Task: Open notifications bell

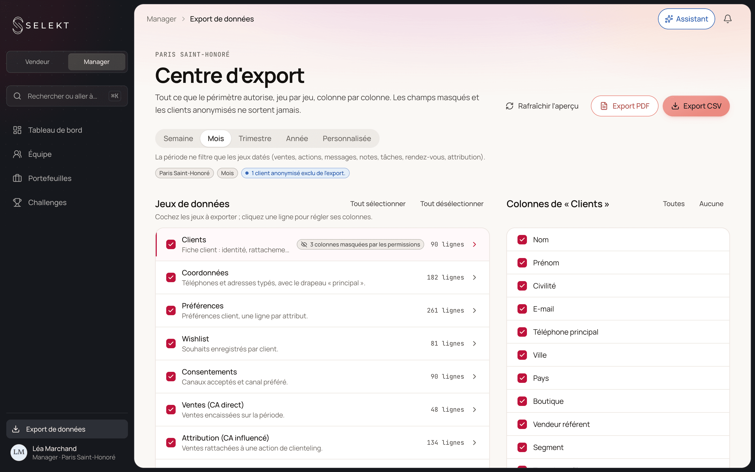Action: tap(727, 19)
